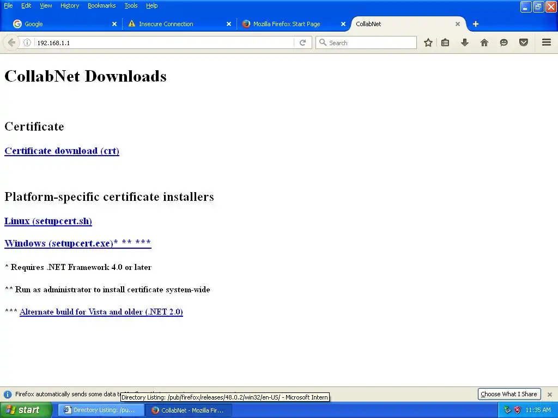Click the Requires .NET Framework 4.0 note
The height and width of the screenshot is (418, 558).
click(x=78, y=267)
